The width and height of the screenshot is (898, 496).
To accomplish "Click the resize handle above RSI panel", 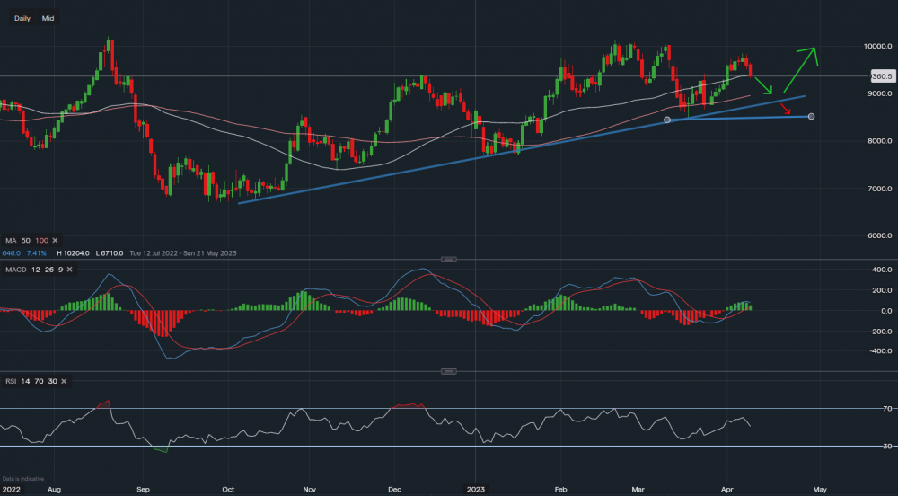I will tap(449, 370).
